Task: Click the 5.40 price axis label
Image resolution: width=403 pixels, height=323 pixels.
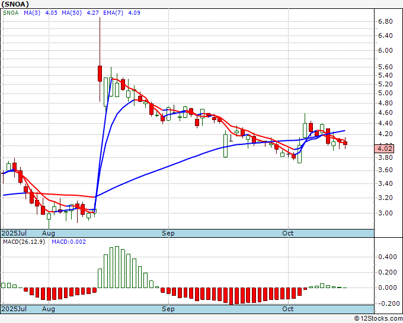Action: tap(386, 76)
